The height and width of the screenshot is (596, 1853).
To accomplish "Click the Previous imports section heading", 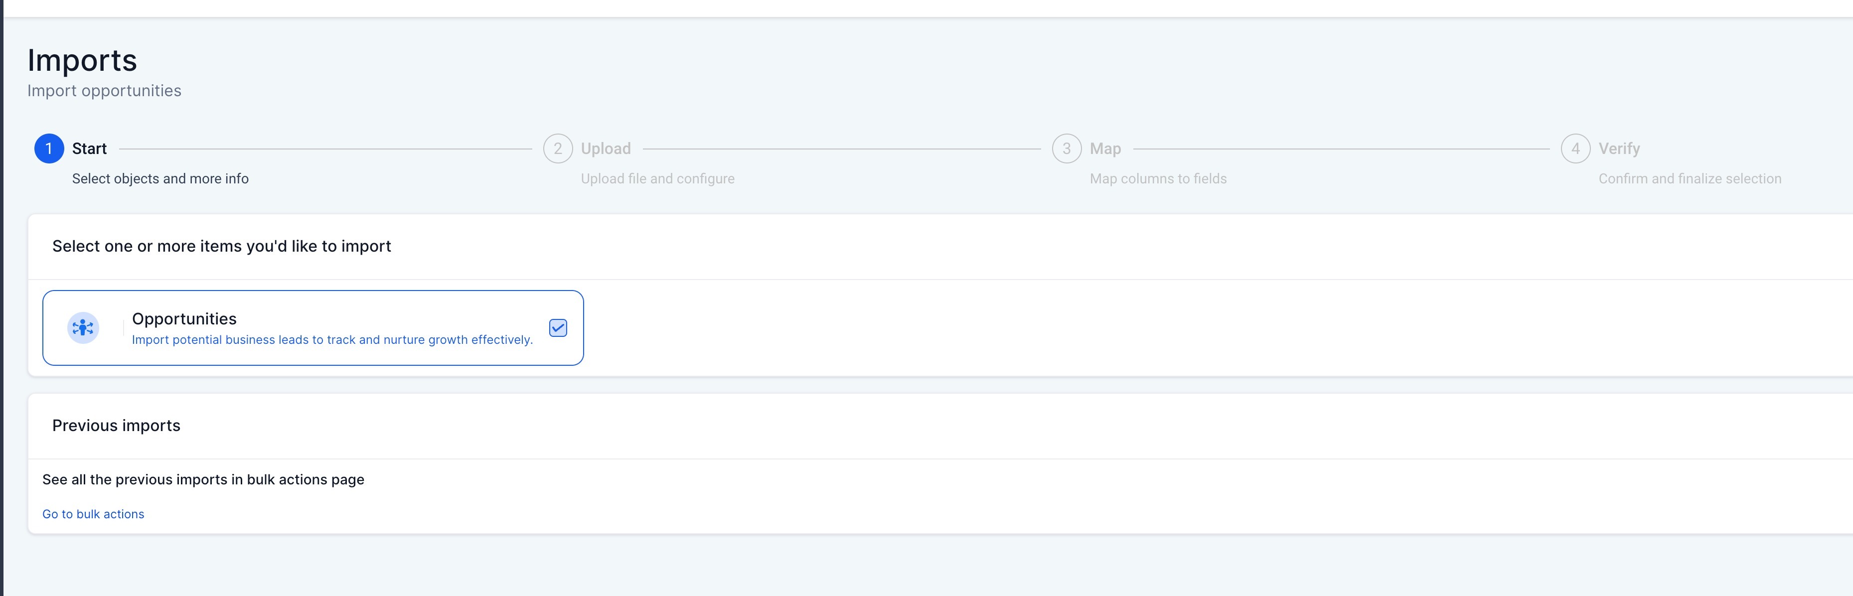I will [117, 426].
